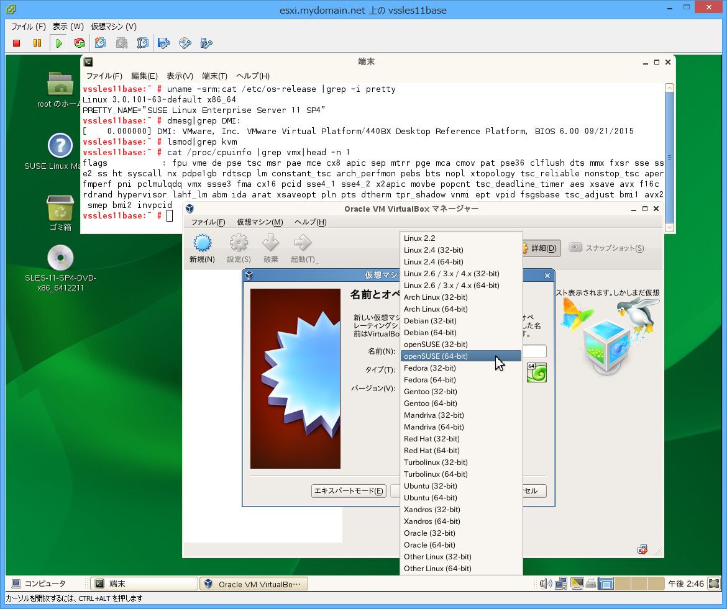727x609 pixels.
Task: Choose Mandriva (64-bit) from the list
Action: point(461,427)
